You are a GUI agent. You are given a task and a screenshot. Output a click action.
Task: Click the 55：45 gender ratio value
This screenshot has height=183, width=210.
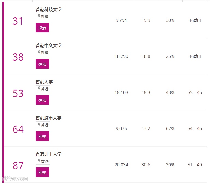195,92
